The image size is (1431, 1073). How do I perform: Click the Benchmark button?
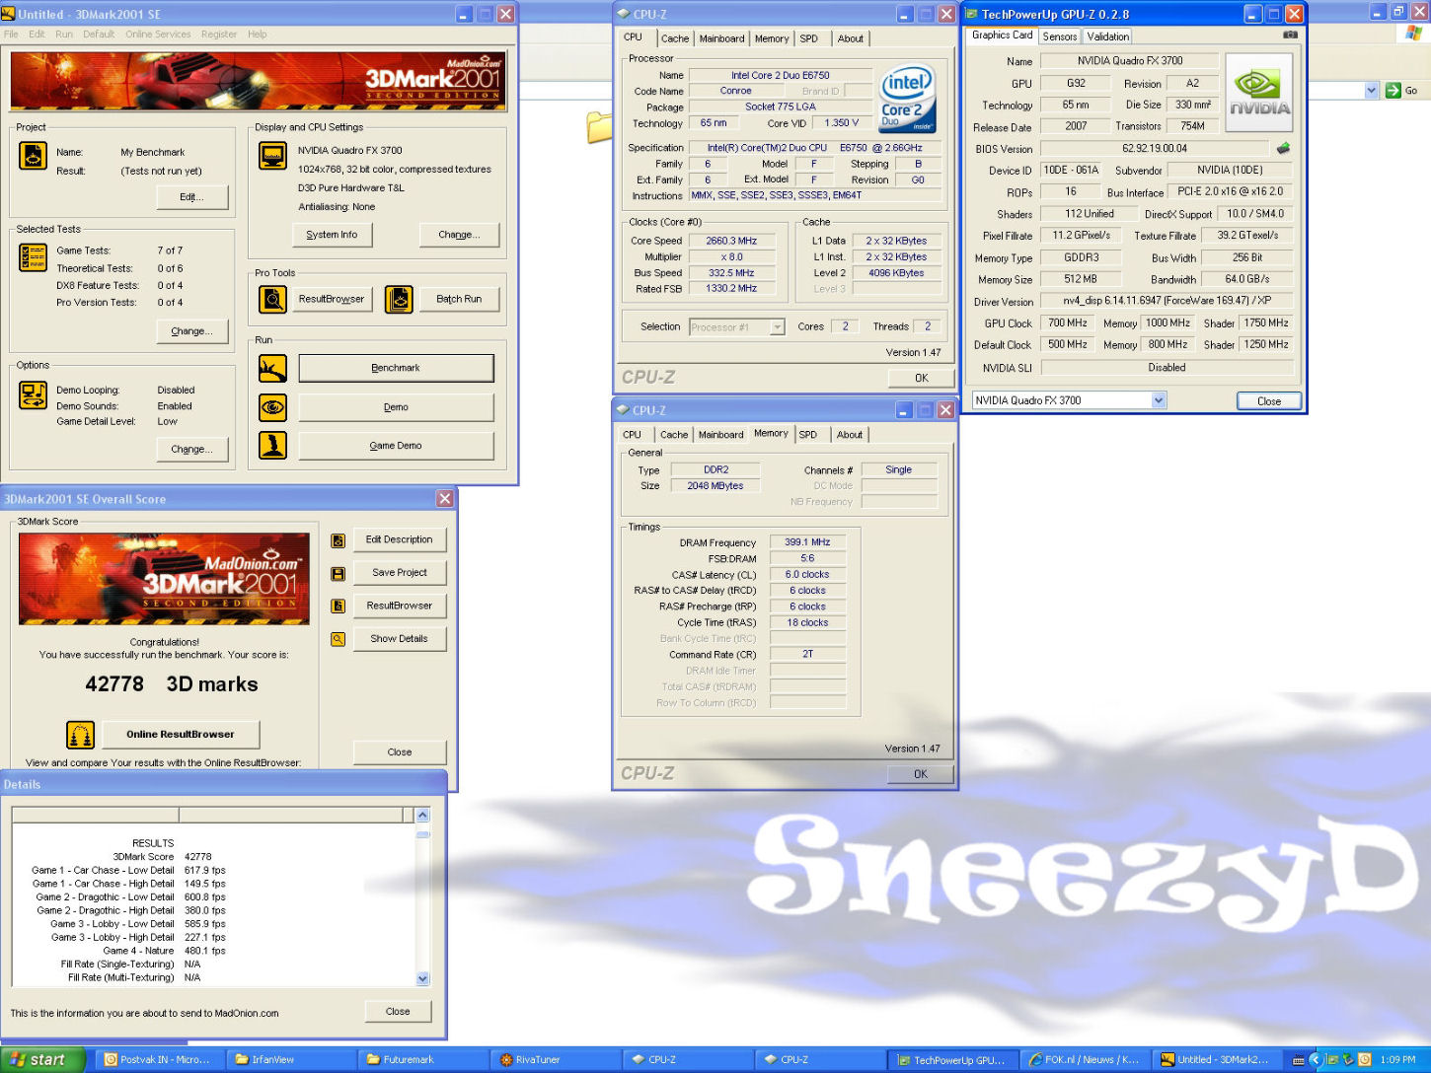click(396, 368)
